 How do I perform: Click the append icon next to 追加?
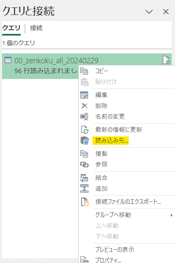pyautogui.click(x=84, y=189)
